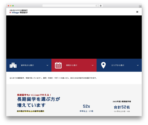The width and height of the screenshot is (148, 125).
Task: Click the red 長期留学もK Villageで叶える subtitle
Action: (34, 95)
